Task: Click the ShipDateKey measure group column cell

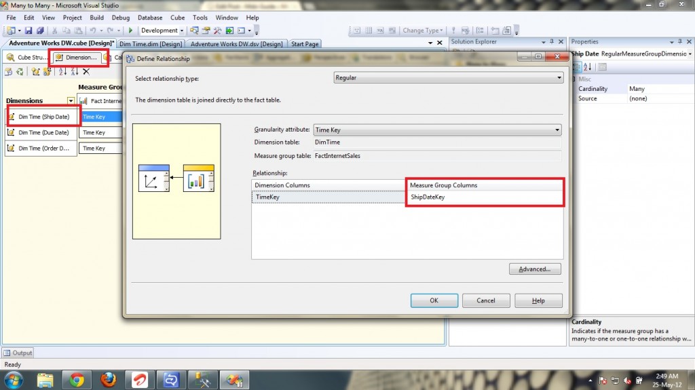Action: tap(485, 197)
